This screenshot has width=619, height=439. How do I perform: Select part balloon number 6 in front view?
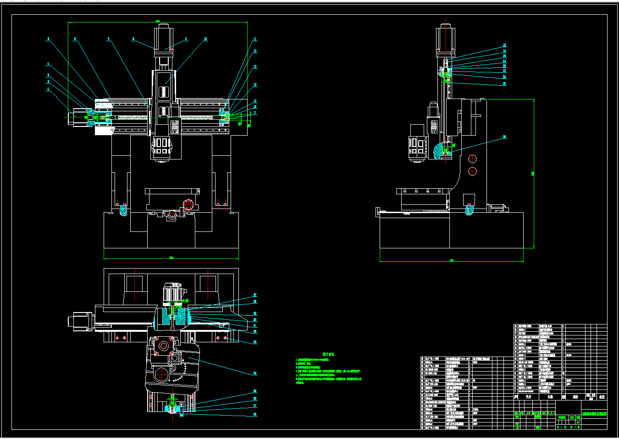coord(75,39)
